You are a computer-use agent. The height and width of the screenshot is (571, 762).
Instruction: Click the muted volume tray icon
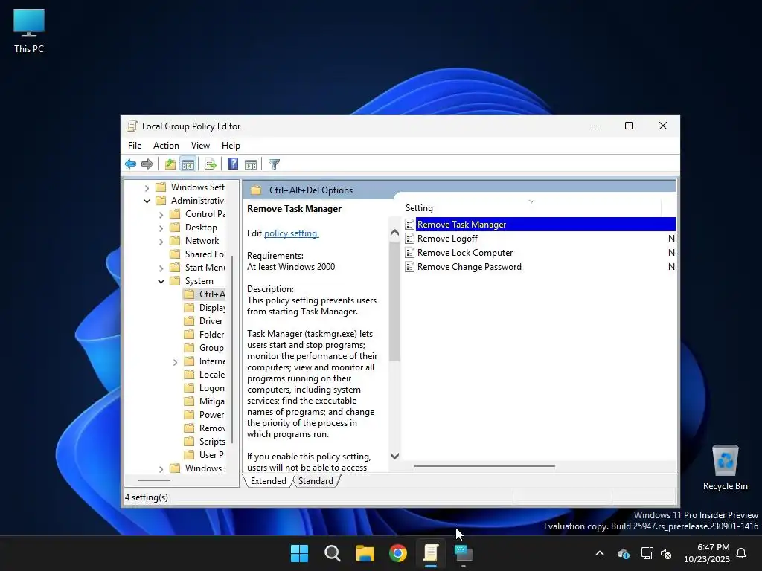coord(666,553)
